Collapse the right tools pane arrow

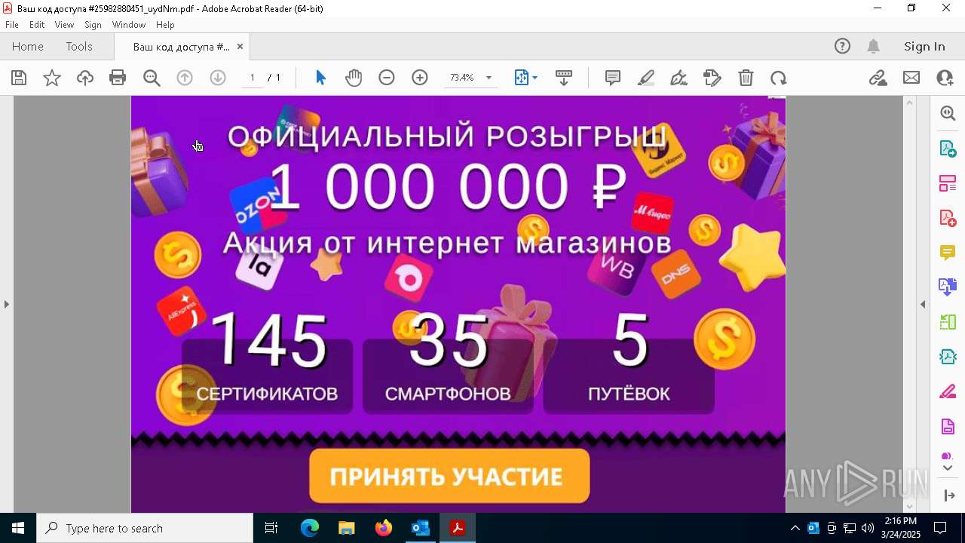coord(923,305)
